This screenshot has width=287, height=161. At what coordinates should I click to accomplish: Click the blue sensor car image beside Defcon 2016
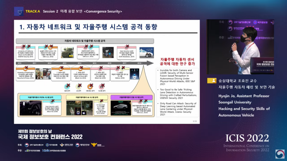[135, 74]
